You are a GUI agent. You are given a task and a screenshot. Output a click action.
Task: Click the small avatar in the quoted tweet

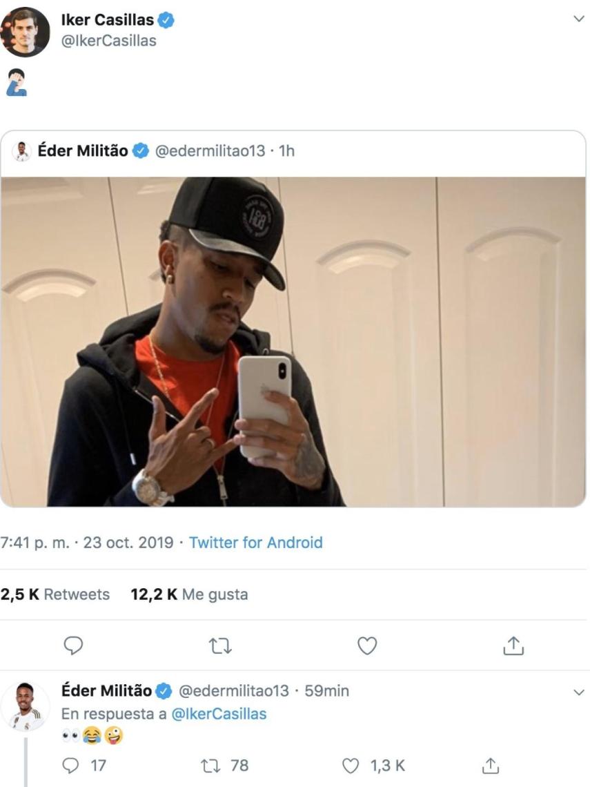tap(22, 151)
